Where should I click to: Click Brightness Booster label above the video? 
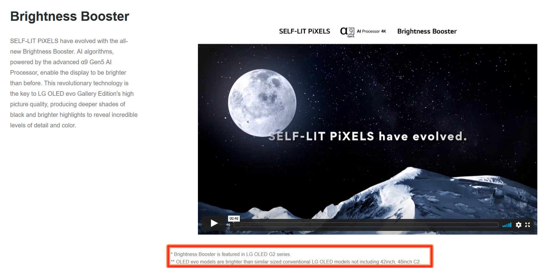pos(427,31)
